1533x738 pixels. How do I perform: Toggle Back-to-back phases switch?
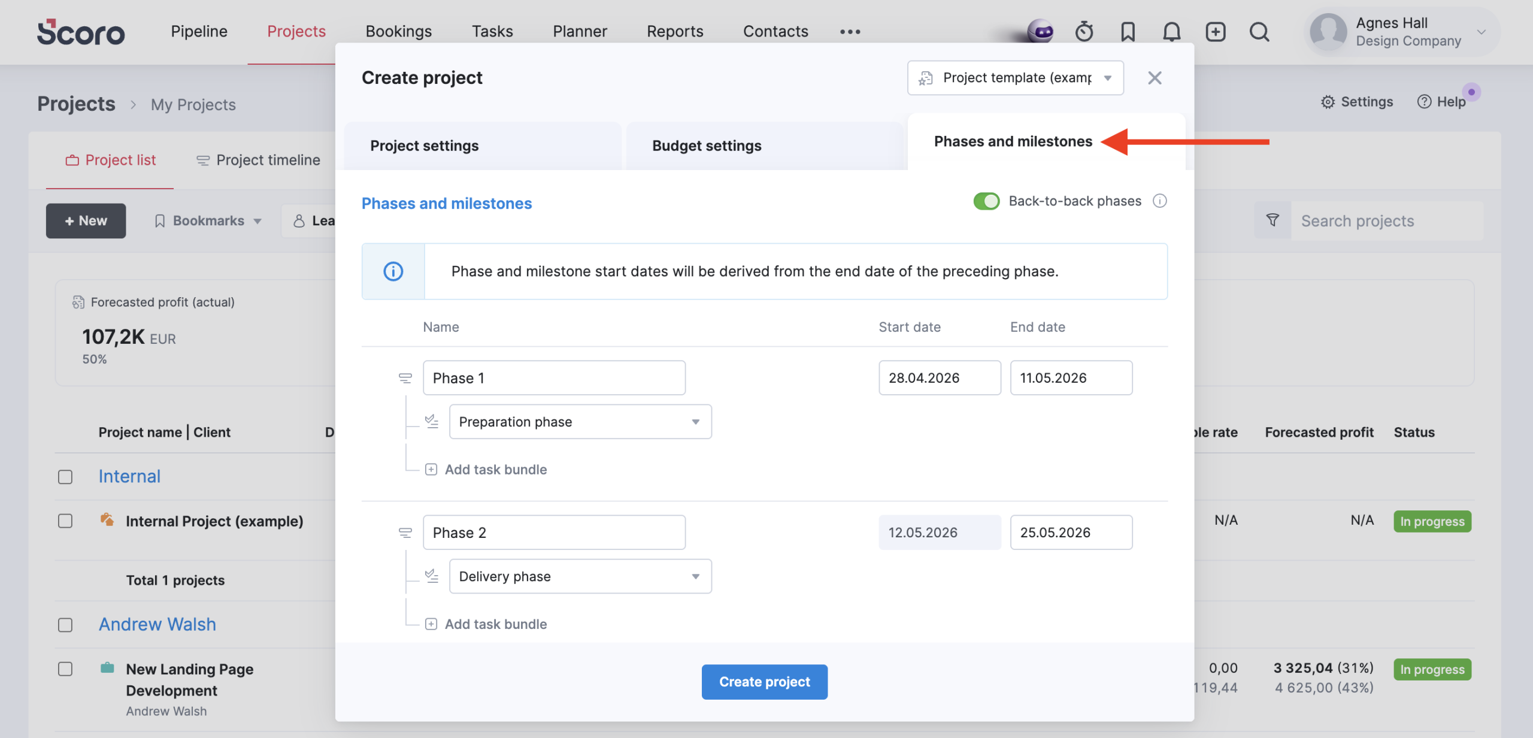click(986, 201)
